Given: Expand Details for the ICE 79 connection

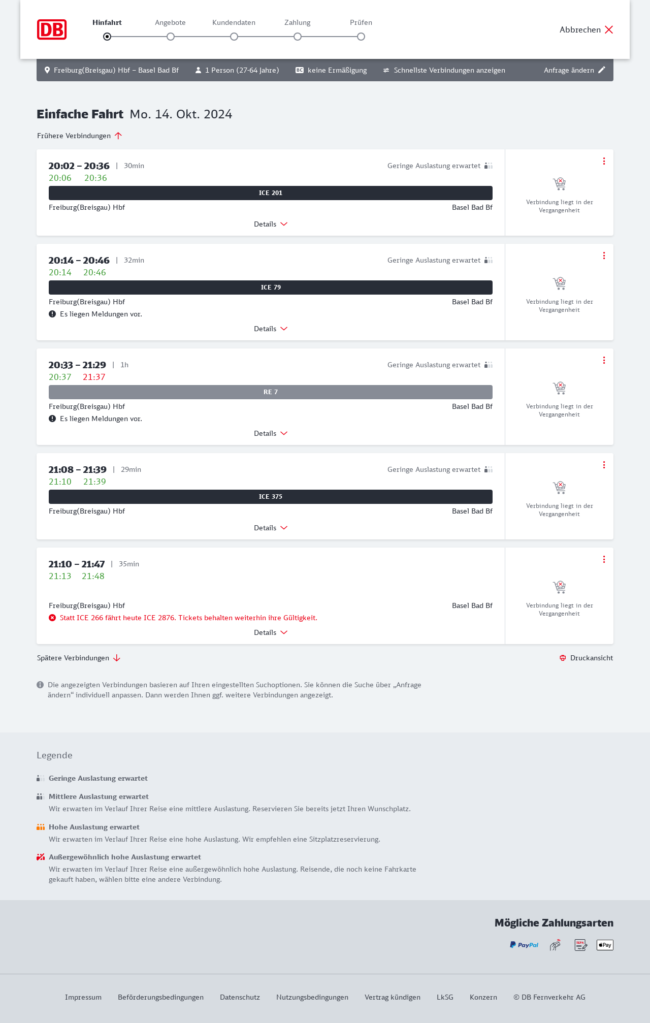Looking at the screenshot, I should tap(270, 329).
